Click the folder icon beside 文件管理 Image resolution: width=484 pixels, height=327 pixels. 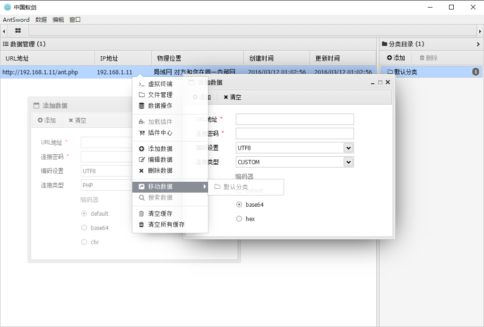pyautogui.click(x=142, y=95)
